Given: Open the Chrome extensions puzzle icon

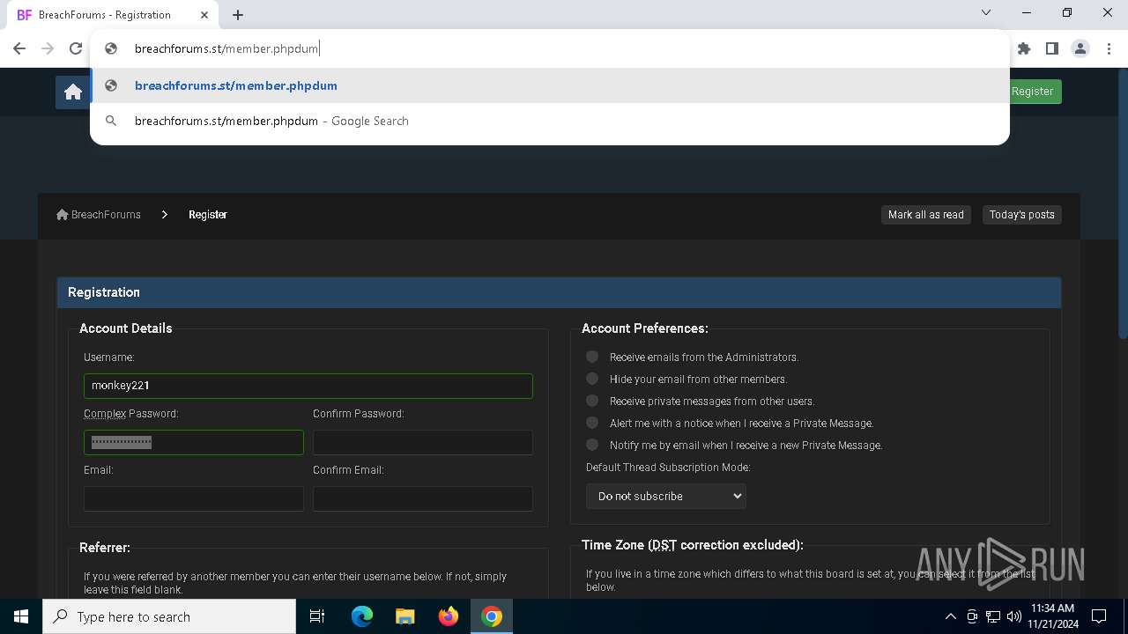Looking at the screenshot, I should [1024, 48].
